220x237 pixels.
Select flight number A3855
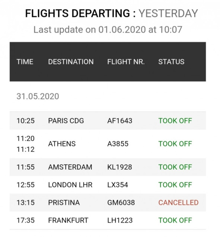tap(118, 144)
